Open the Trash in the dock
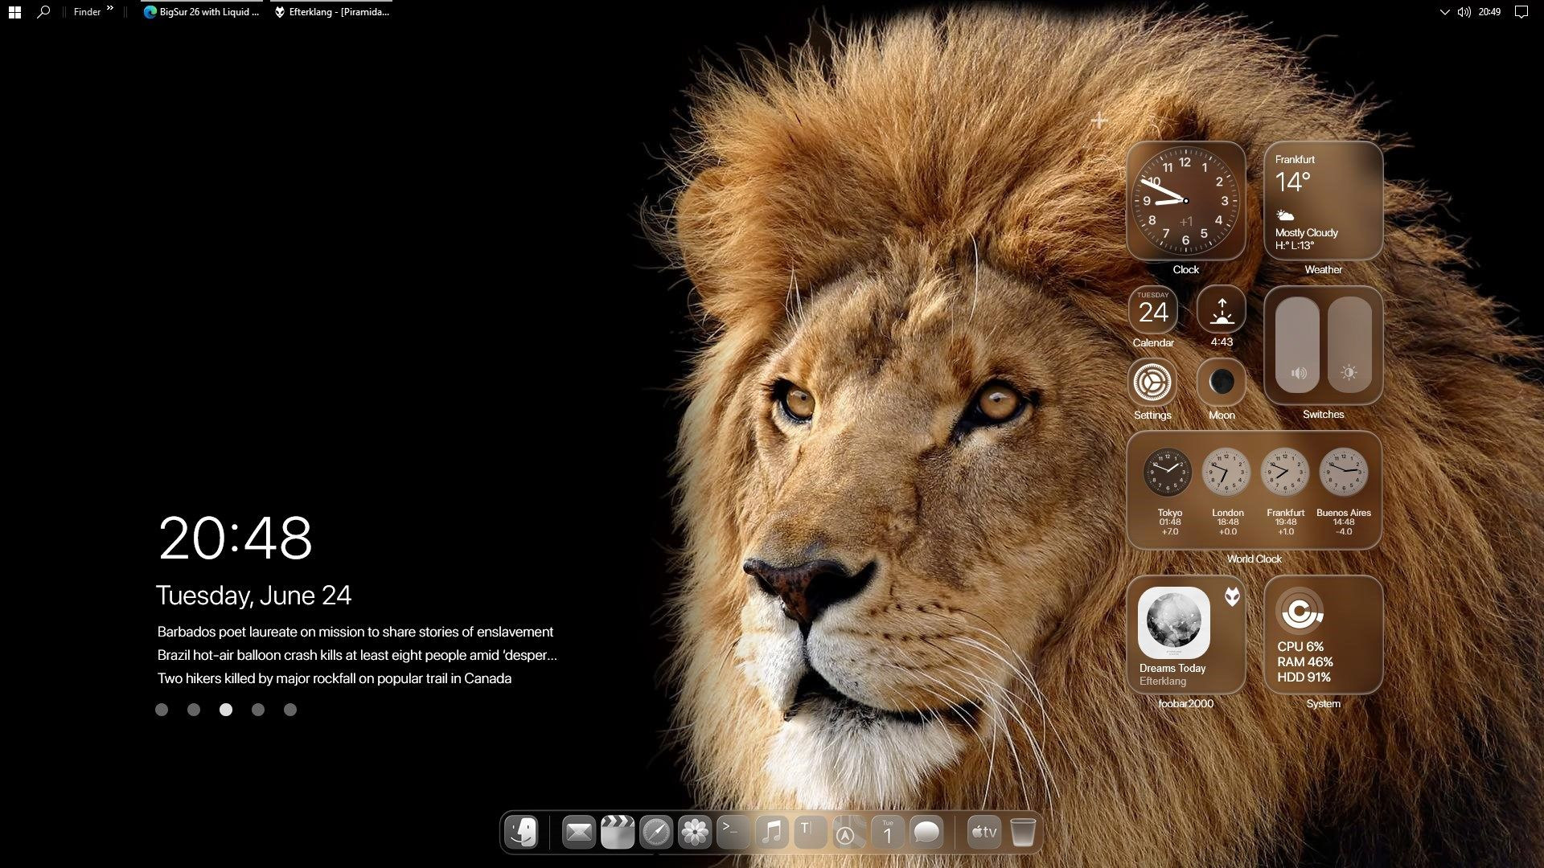 tap(1023, 833)
